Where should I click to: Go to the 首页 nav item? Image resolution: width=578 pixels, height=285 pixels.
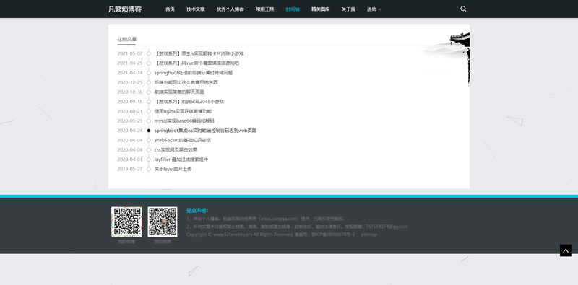[170, 9]
